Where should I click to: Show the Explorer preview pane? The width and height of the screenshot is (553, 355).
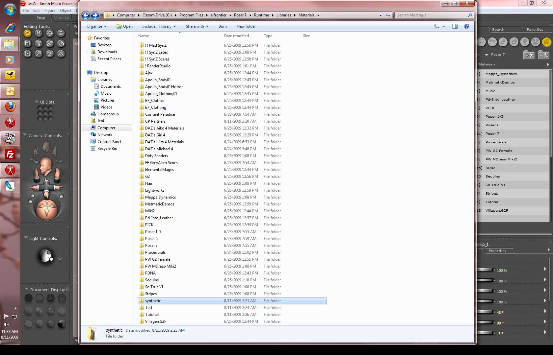tap(455, 26)
